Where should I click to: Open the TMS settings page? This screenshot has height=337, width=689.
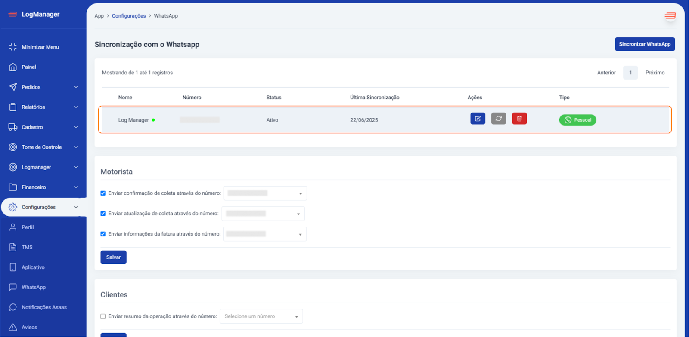click(27, 247)
